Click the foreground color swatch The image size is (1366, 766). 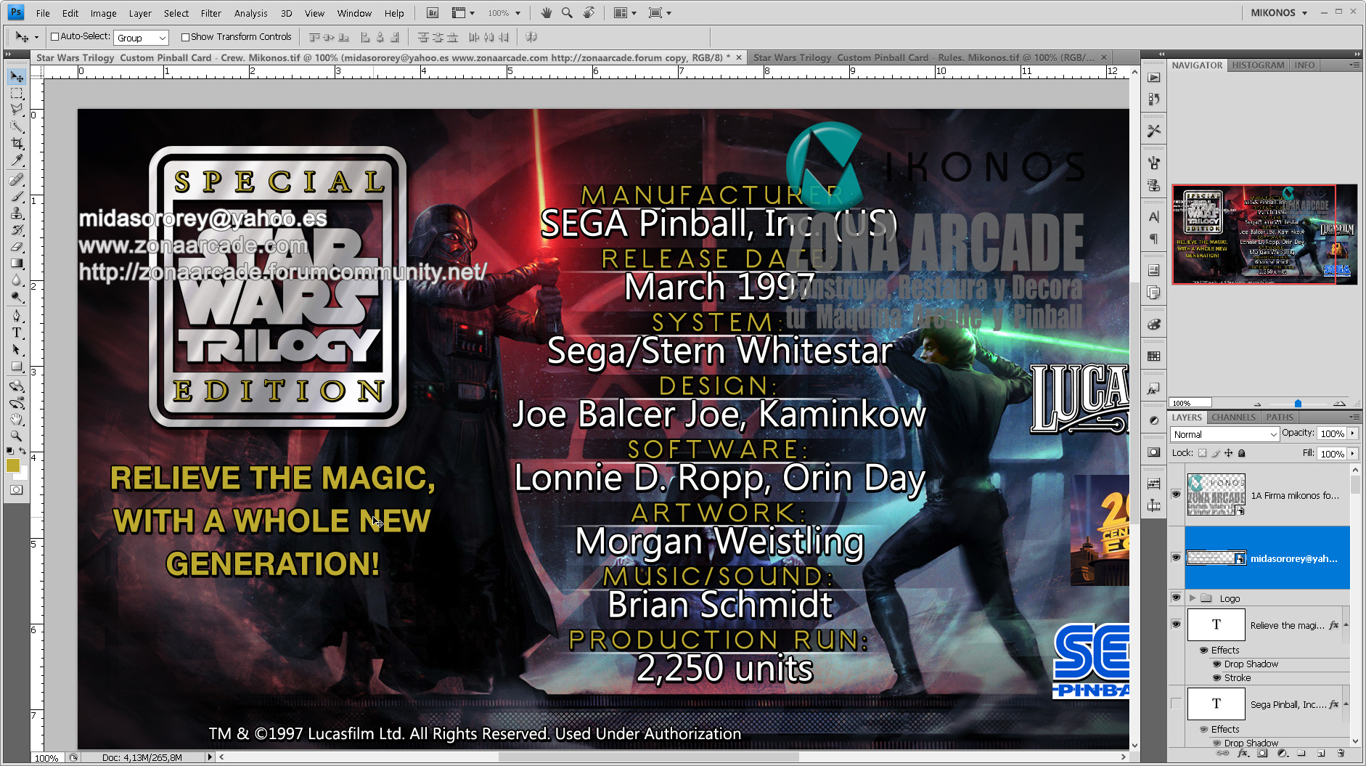tap(13, 465)
